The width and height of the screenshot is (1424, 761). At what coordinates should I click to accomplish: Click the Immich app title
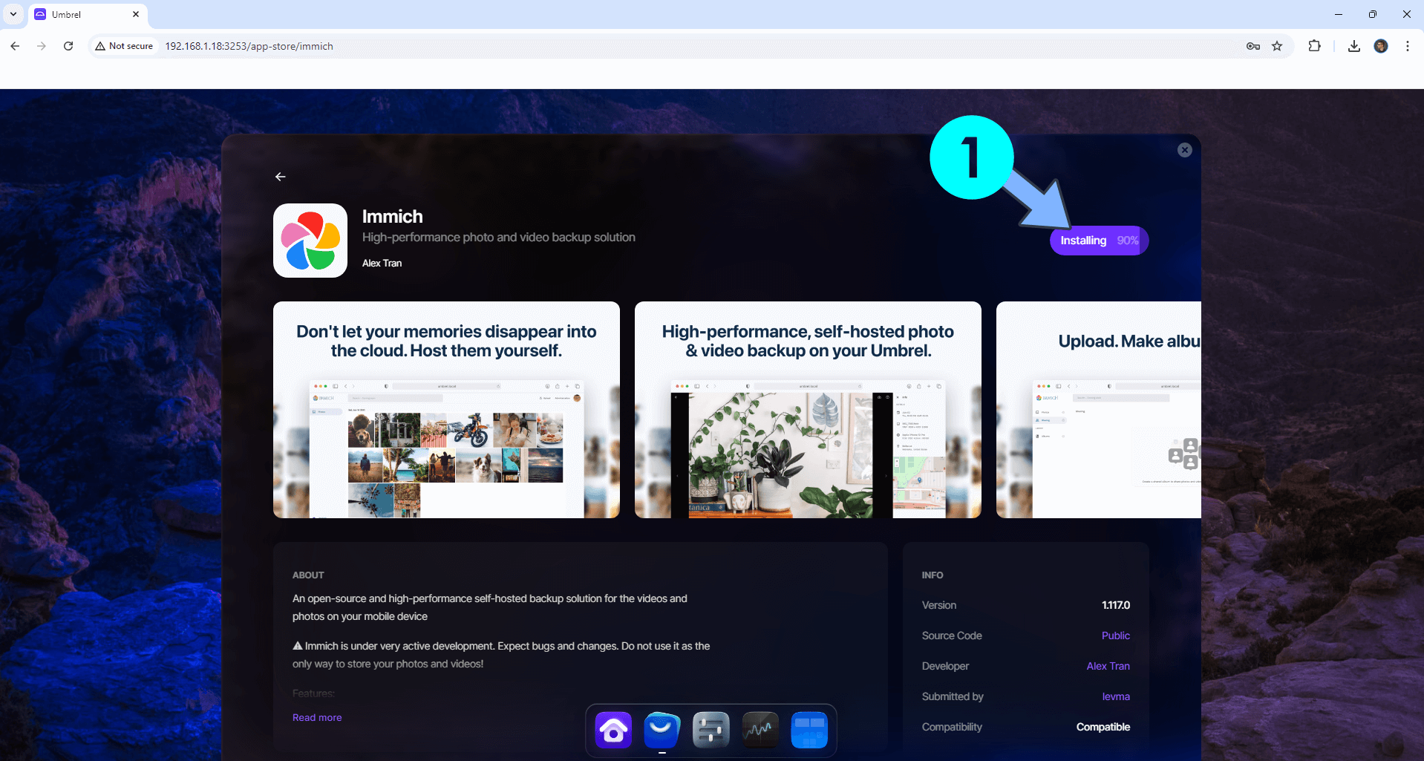392,216
